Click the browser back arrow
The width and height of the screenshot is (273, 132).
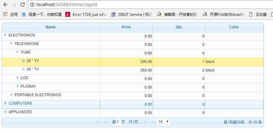[5, 5]
